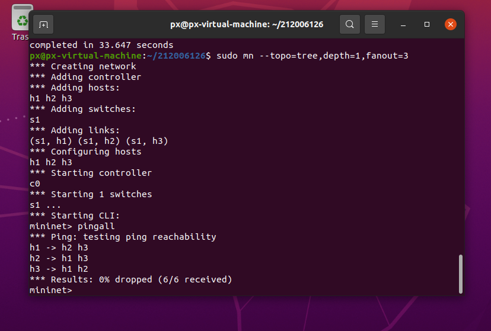Viewport: 491px width, 331px height.
Task: Click the '*** Starting CLI:' line
Action: tap(75, 216)
